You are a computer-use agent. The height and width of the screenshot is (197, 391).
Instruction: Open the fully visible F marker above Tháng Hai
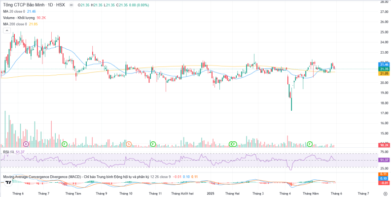point(234,144)
